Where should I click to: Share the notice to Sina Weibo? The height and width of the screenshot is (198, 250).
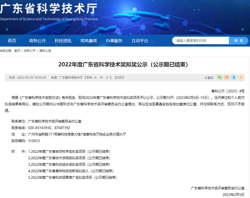click(227, 78)
